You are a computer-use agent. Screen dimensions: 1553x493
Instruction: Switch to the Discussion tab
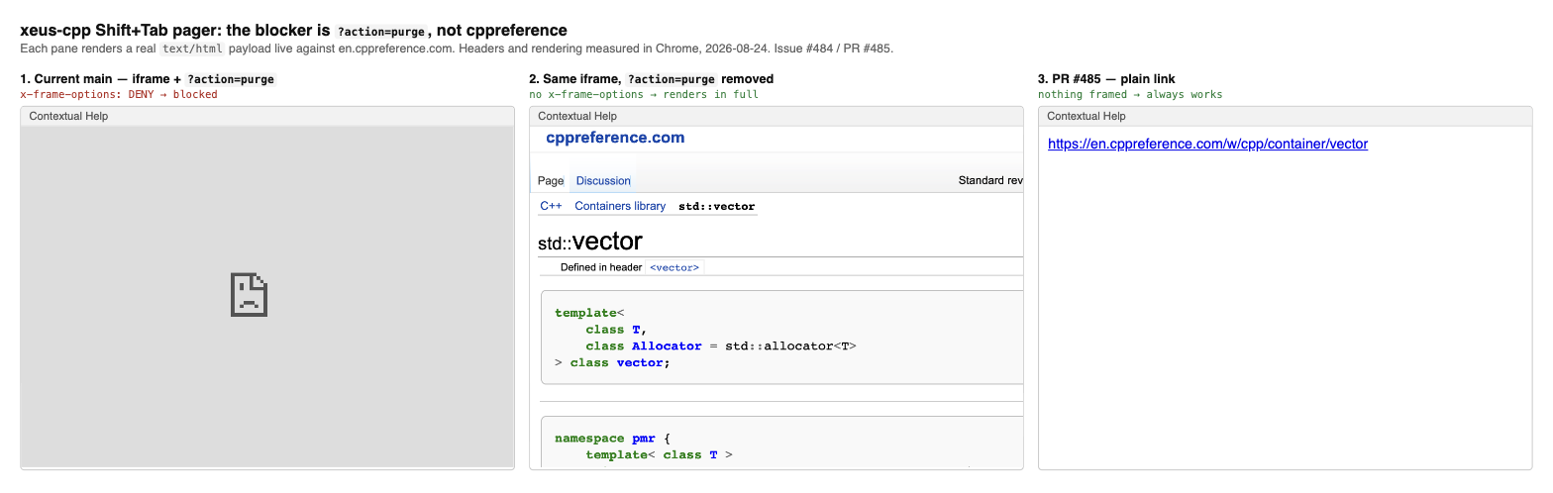603,180
